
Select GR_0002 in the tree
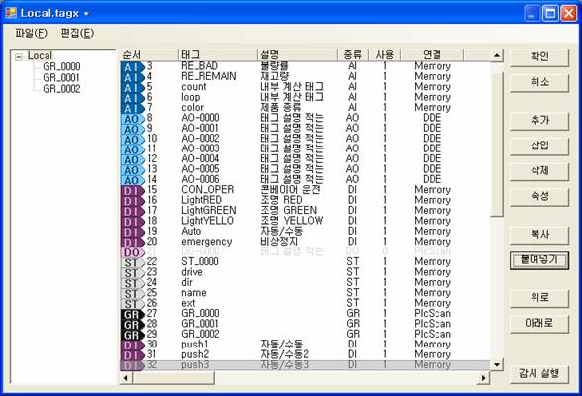tap(61, 89)
